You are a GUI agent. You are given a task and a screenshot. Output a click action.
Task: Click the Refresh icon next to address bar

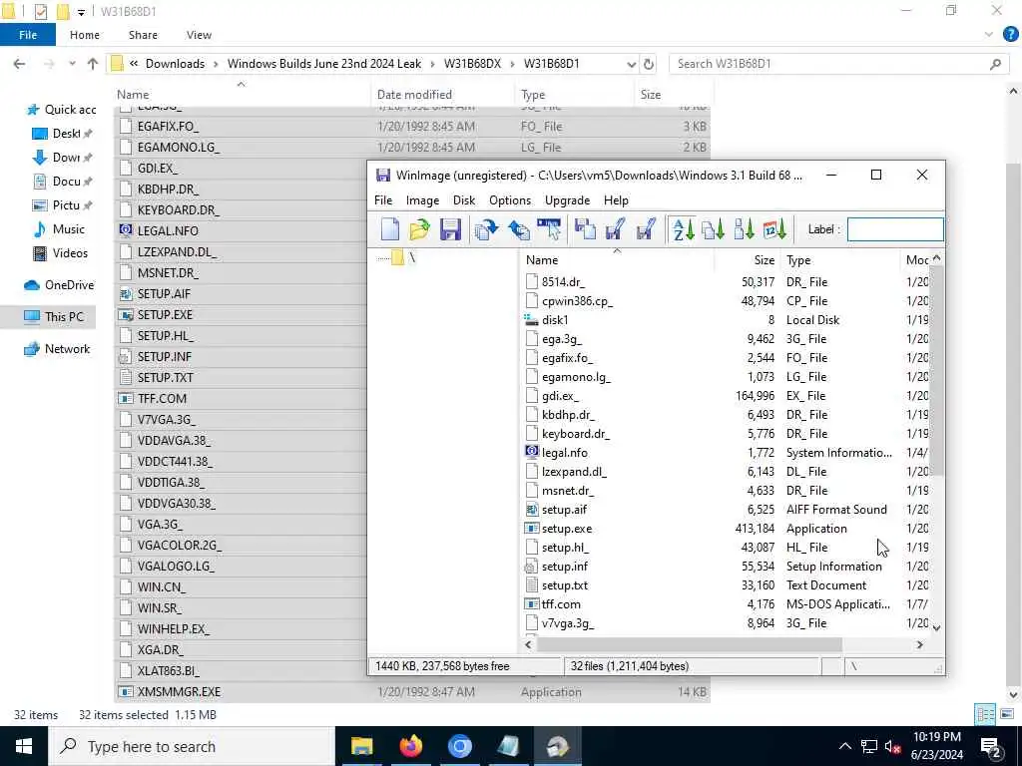[x=649, y=64]
